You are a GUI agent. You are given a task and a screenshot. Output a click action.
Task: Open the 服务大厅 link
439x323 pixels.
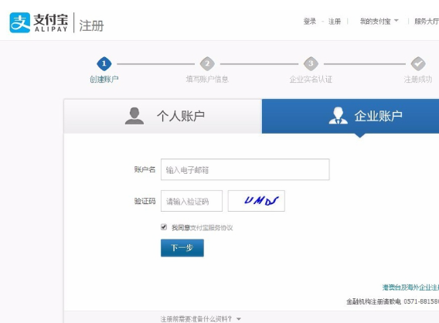tap(427, 22)
